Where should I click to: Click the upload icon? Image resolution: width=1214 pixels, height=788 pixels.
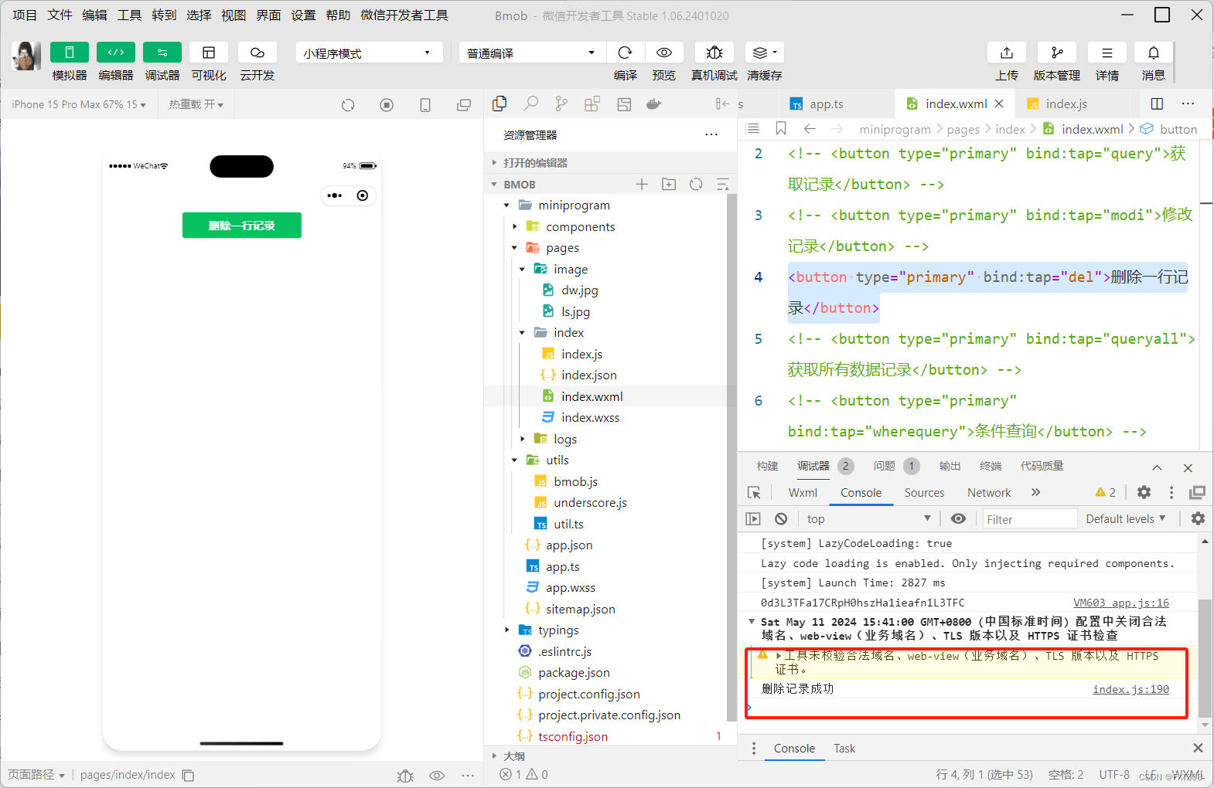(x=1007, y=53)
